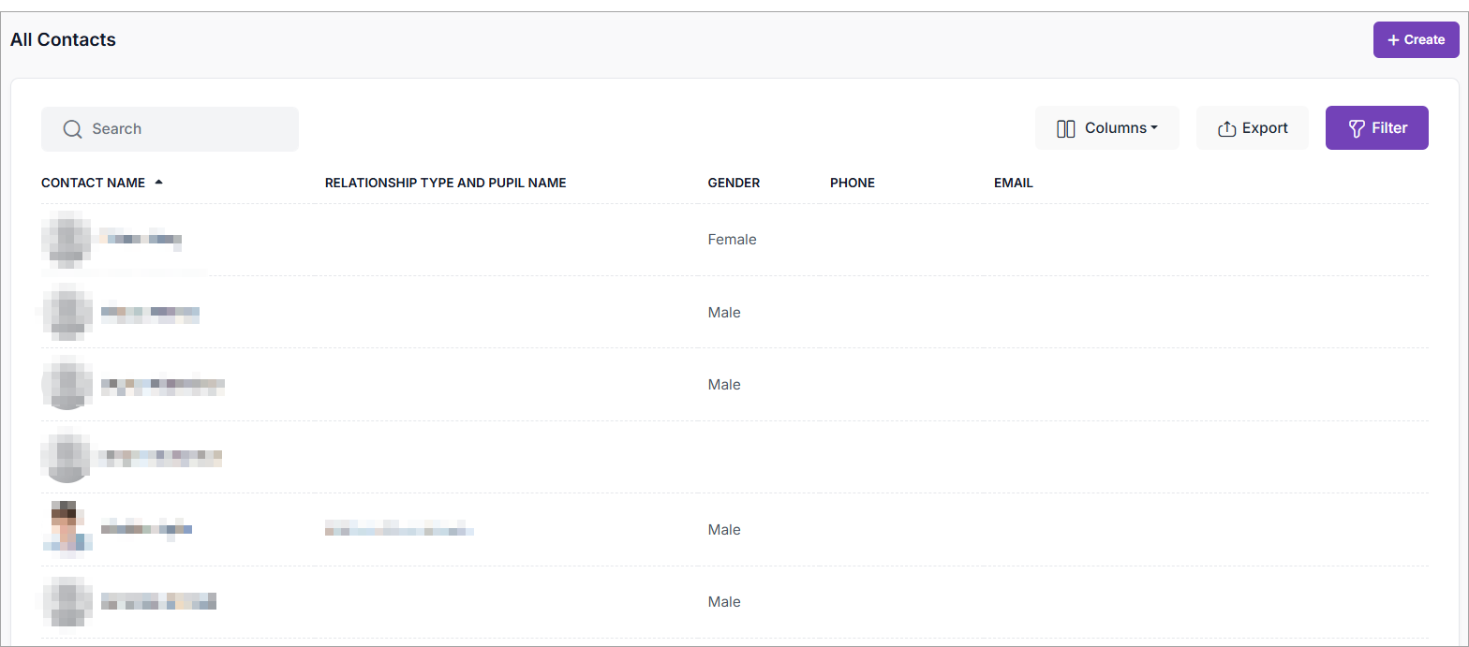
Task: Click the Gender column header
Action: [734, 184]
